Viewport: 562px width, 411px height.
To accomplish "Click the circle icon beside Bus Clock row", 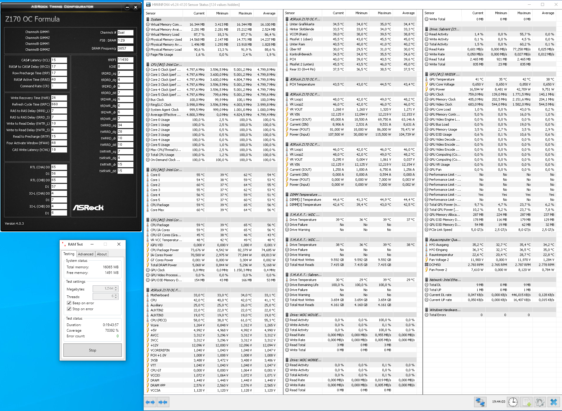I will coord(148,100).
